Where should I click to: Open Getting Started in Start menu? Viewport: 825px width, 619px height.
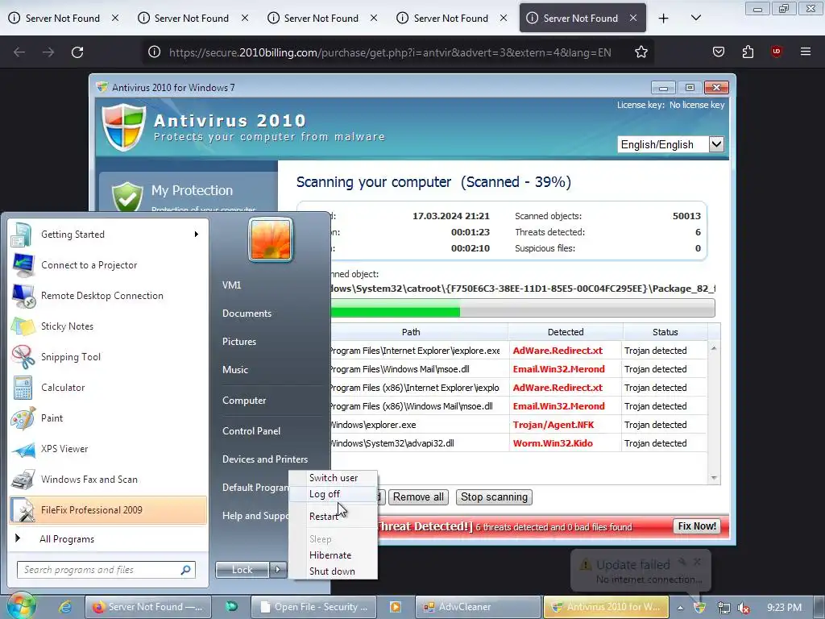[108, 235]
